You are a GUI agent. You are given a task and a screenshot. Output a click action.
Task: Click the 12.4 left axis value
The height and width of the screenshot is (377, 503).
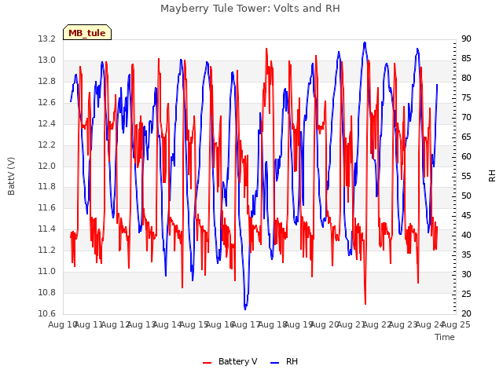click(x=46, y=123)
